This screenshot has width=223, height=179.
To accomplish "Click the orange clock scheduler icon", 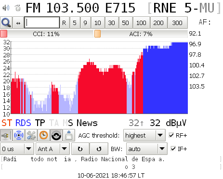I will click(44, 135).
